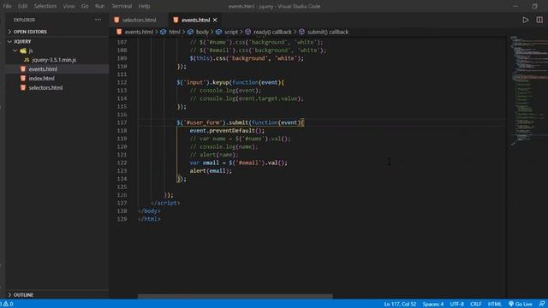Click HTML language mode status
The height and width of the screenshot is (308, 548).
click(x=495, y=304)
